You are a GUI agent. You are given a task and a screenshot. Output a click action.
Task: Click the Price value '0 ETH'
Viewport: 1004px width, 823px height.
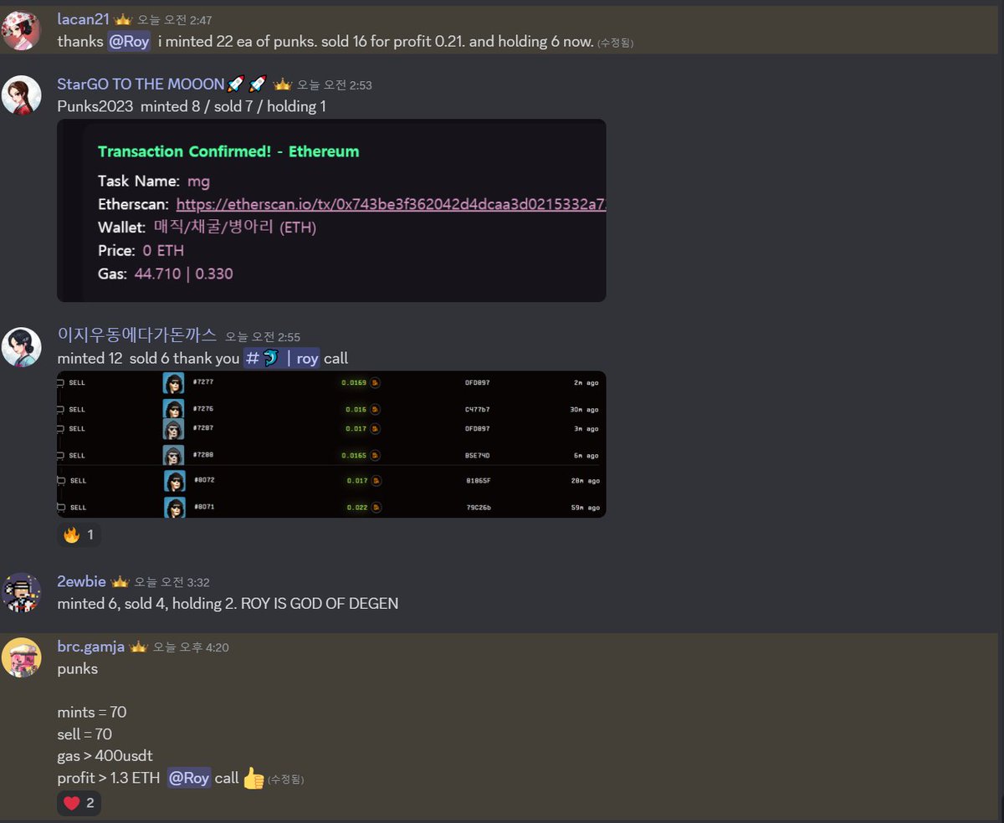point(162,250)
